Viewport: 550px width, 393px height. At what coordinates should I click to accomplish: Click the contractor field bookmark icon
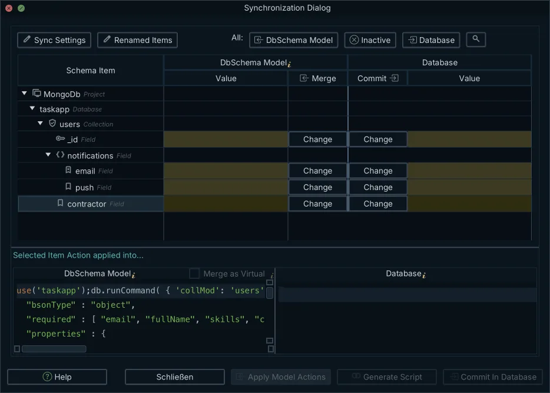tap(60, 203)
